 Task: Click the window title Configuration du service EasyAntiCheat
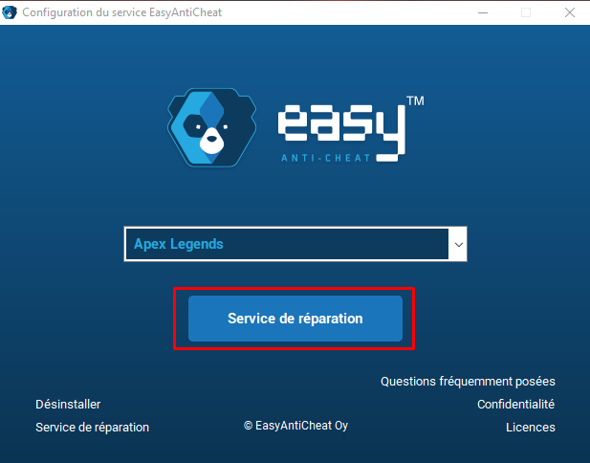point(121,12)
